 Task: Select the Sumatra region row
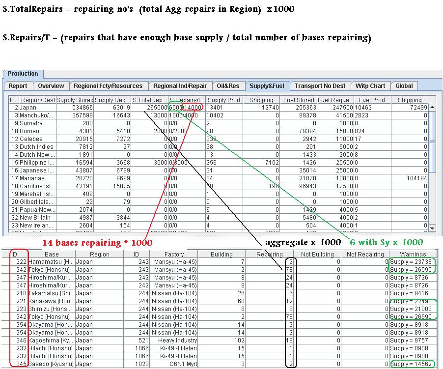pyautogui.click(x=219, y=123)
